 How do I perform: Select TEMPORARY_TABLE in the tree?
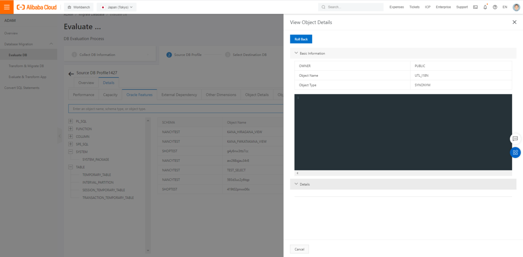click(x=96, y=175)
